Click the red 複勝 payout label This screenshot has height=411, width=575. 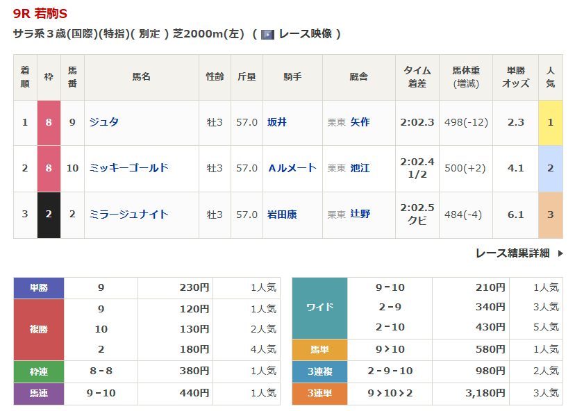pos(39,329)
